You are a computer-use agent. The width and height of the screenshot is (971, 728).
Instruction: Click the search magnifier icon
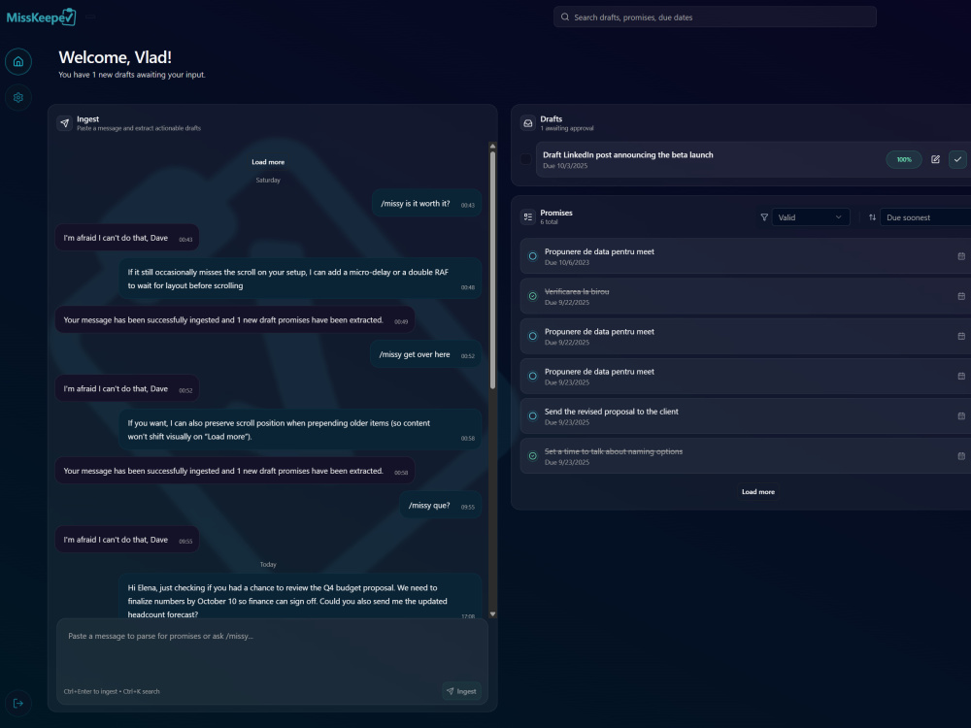point(565,17)
